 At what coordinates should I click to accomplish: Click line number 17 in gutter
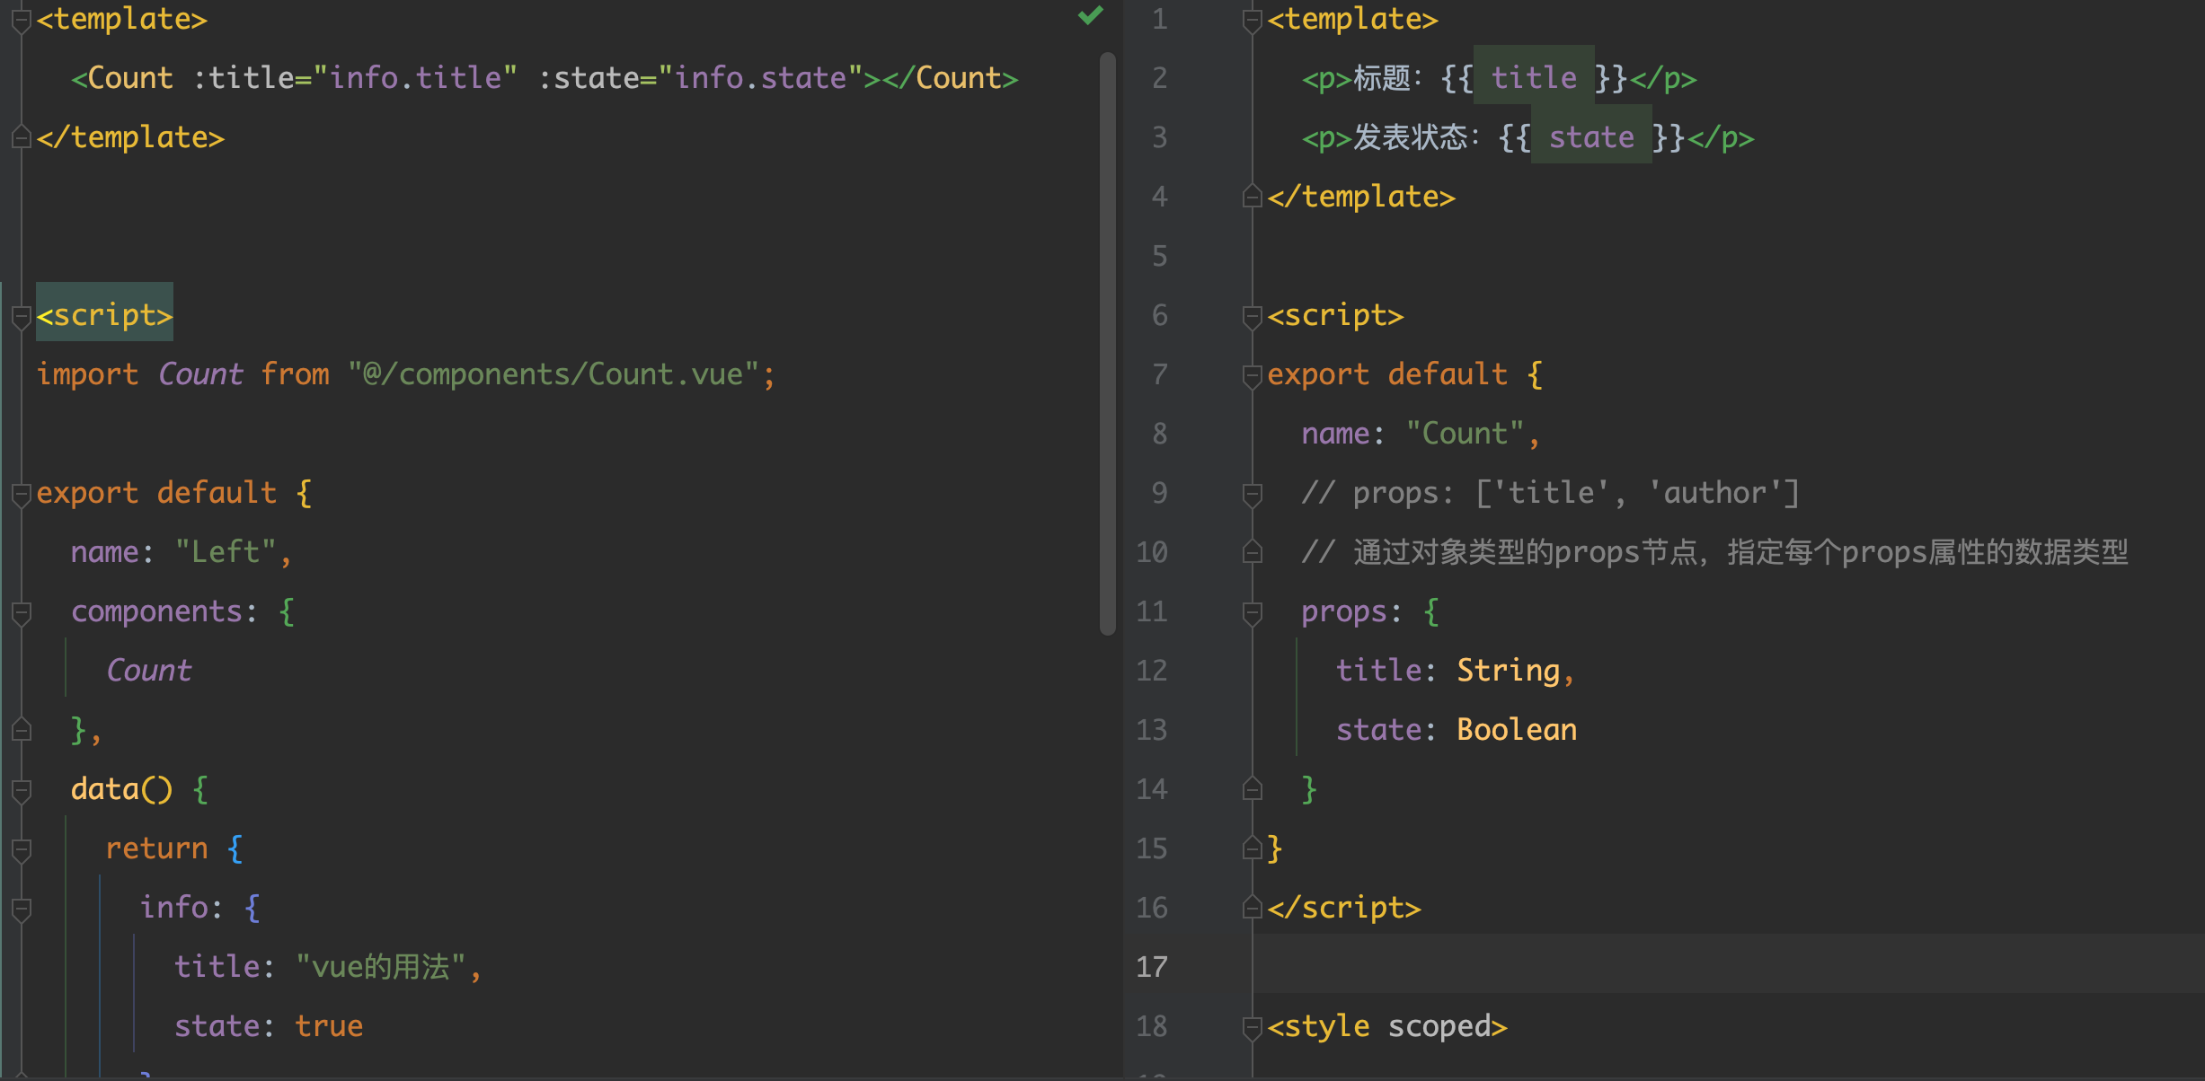pyautogui.click(x=1151, y=967)
